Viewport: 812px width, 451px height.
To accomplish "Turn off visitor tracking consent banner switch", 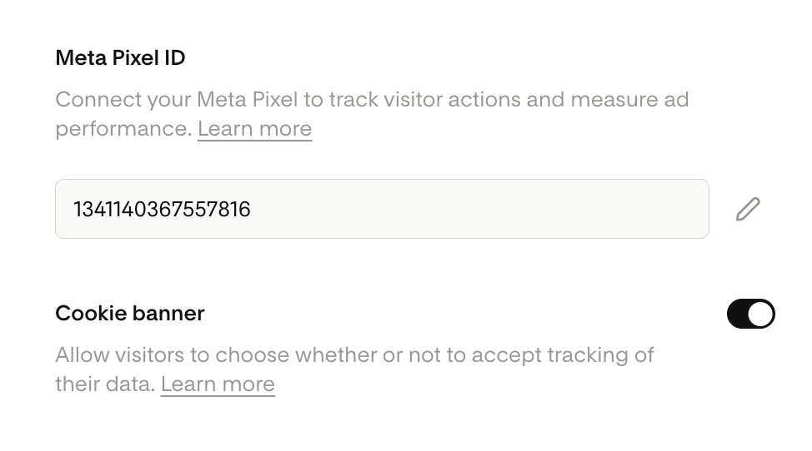I will tap(750, 314).
